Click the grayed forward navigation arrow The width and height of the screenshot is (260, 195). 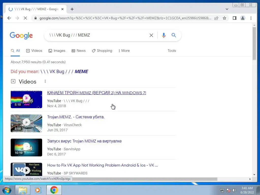point(17,18)
